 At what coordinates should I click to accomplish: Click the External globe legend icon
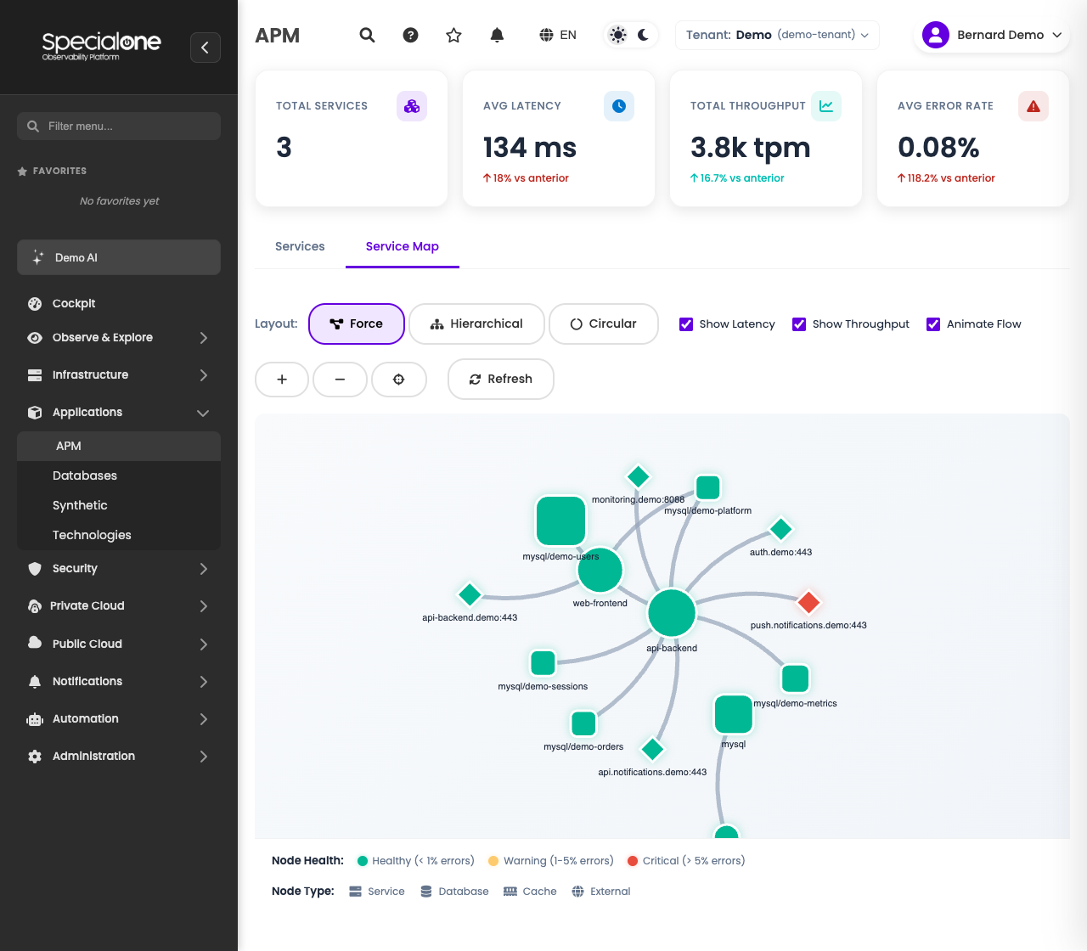[x=578, y=892]
